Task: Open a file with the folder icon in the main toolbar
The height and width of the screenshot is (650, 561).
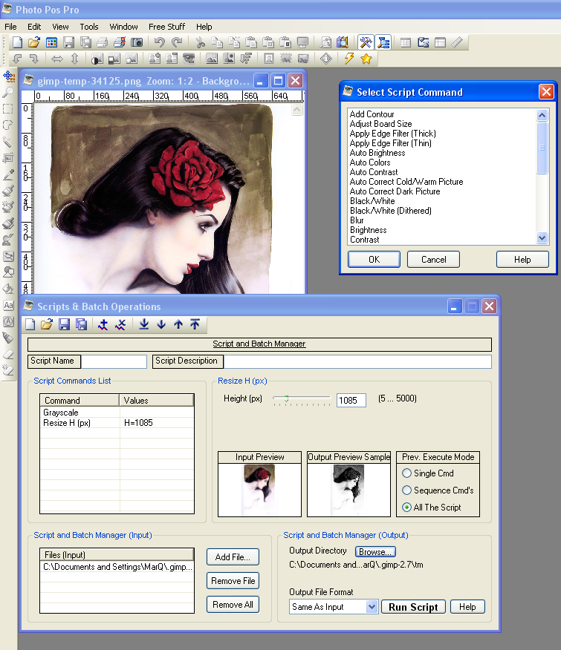Action: [34, 42]
